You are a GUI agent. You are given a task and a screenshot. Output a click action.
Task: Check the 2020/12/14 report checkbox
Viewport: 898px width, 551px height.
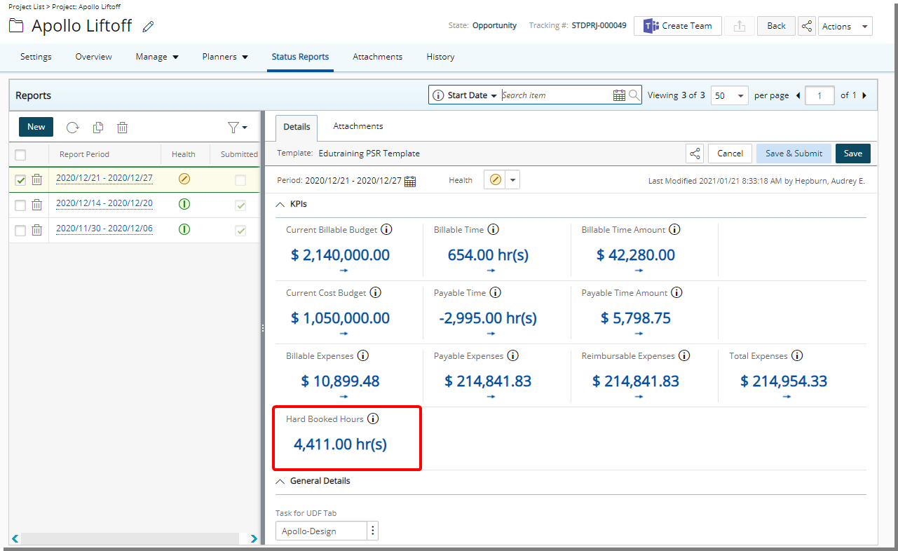[20, 205]
